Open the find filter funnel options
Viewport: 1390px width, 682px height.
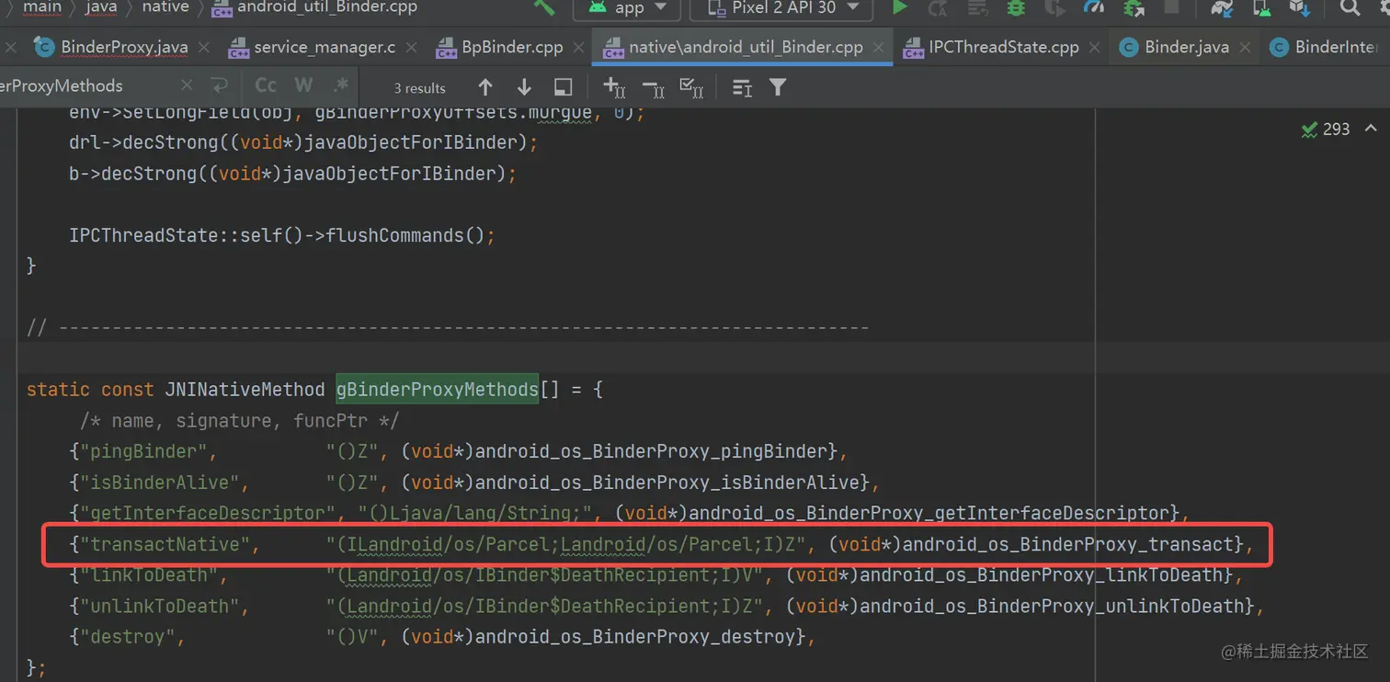click(x=778, y=87)
